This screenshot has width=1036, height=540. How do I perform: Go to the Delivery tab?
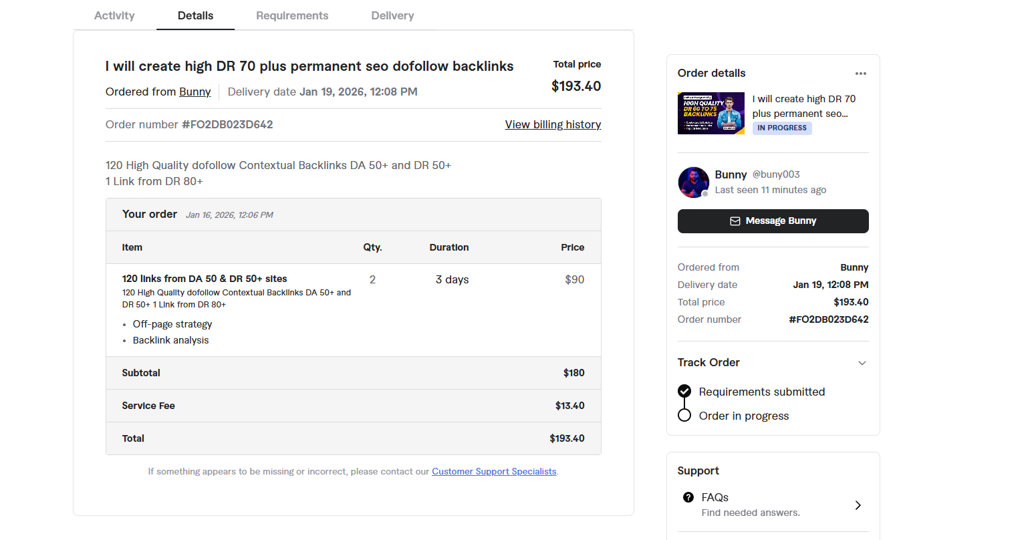point(392,15)
